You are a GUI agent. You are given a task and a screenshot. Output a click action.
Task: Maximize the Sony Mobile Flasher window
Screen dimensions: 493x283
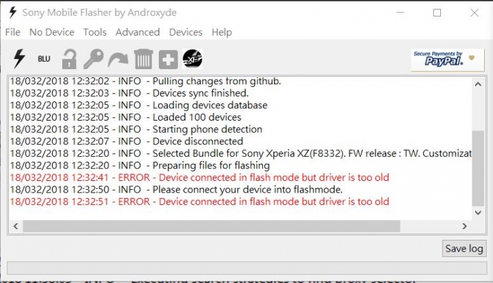437,12
